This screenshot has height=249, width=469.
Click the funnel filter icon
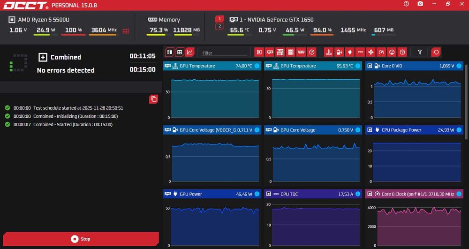[420, 53]
